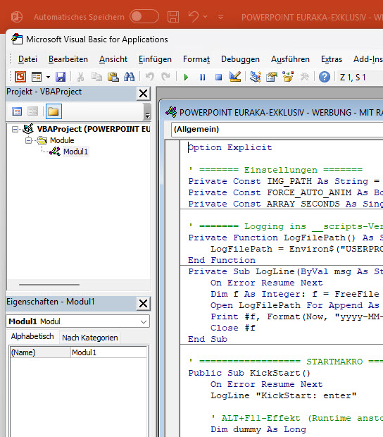
Task: Toggle AutoSave switch in PowerPoint title bar
Action: (x=144, y=17)
